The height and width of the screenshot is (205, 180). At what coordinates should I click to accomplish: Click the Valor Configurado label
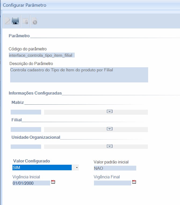(x=31, y=161)
